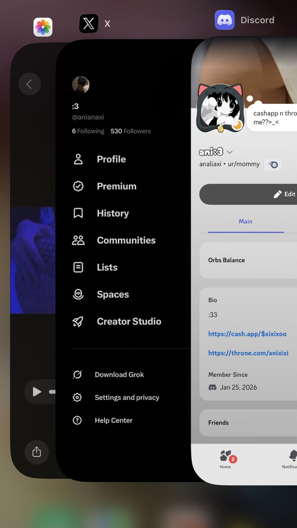297x528 pixels.
Task: Tap the X app icon in switcher
Action: tap(89, 24)
